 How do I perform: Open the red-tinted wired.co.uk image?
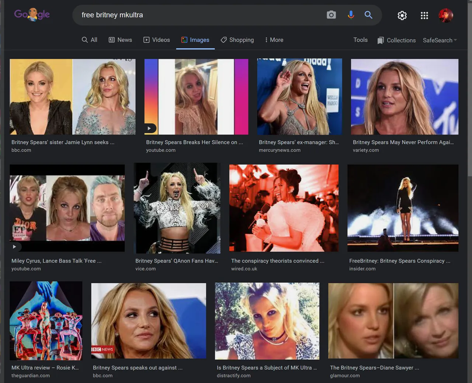click(x=284, y=208)
